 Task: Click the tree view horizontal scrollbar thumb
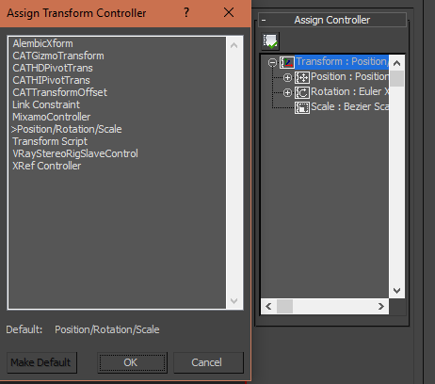284,307
